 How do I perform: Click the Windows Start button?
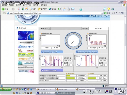point(6,89)
